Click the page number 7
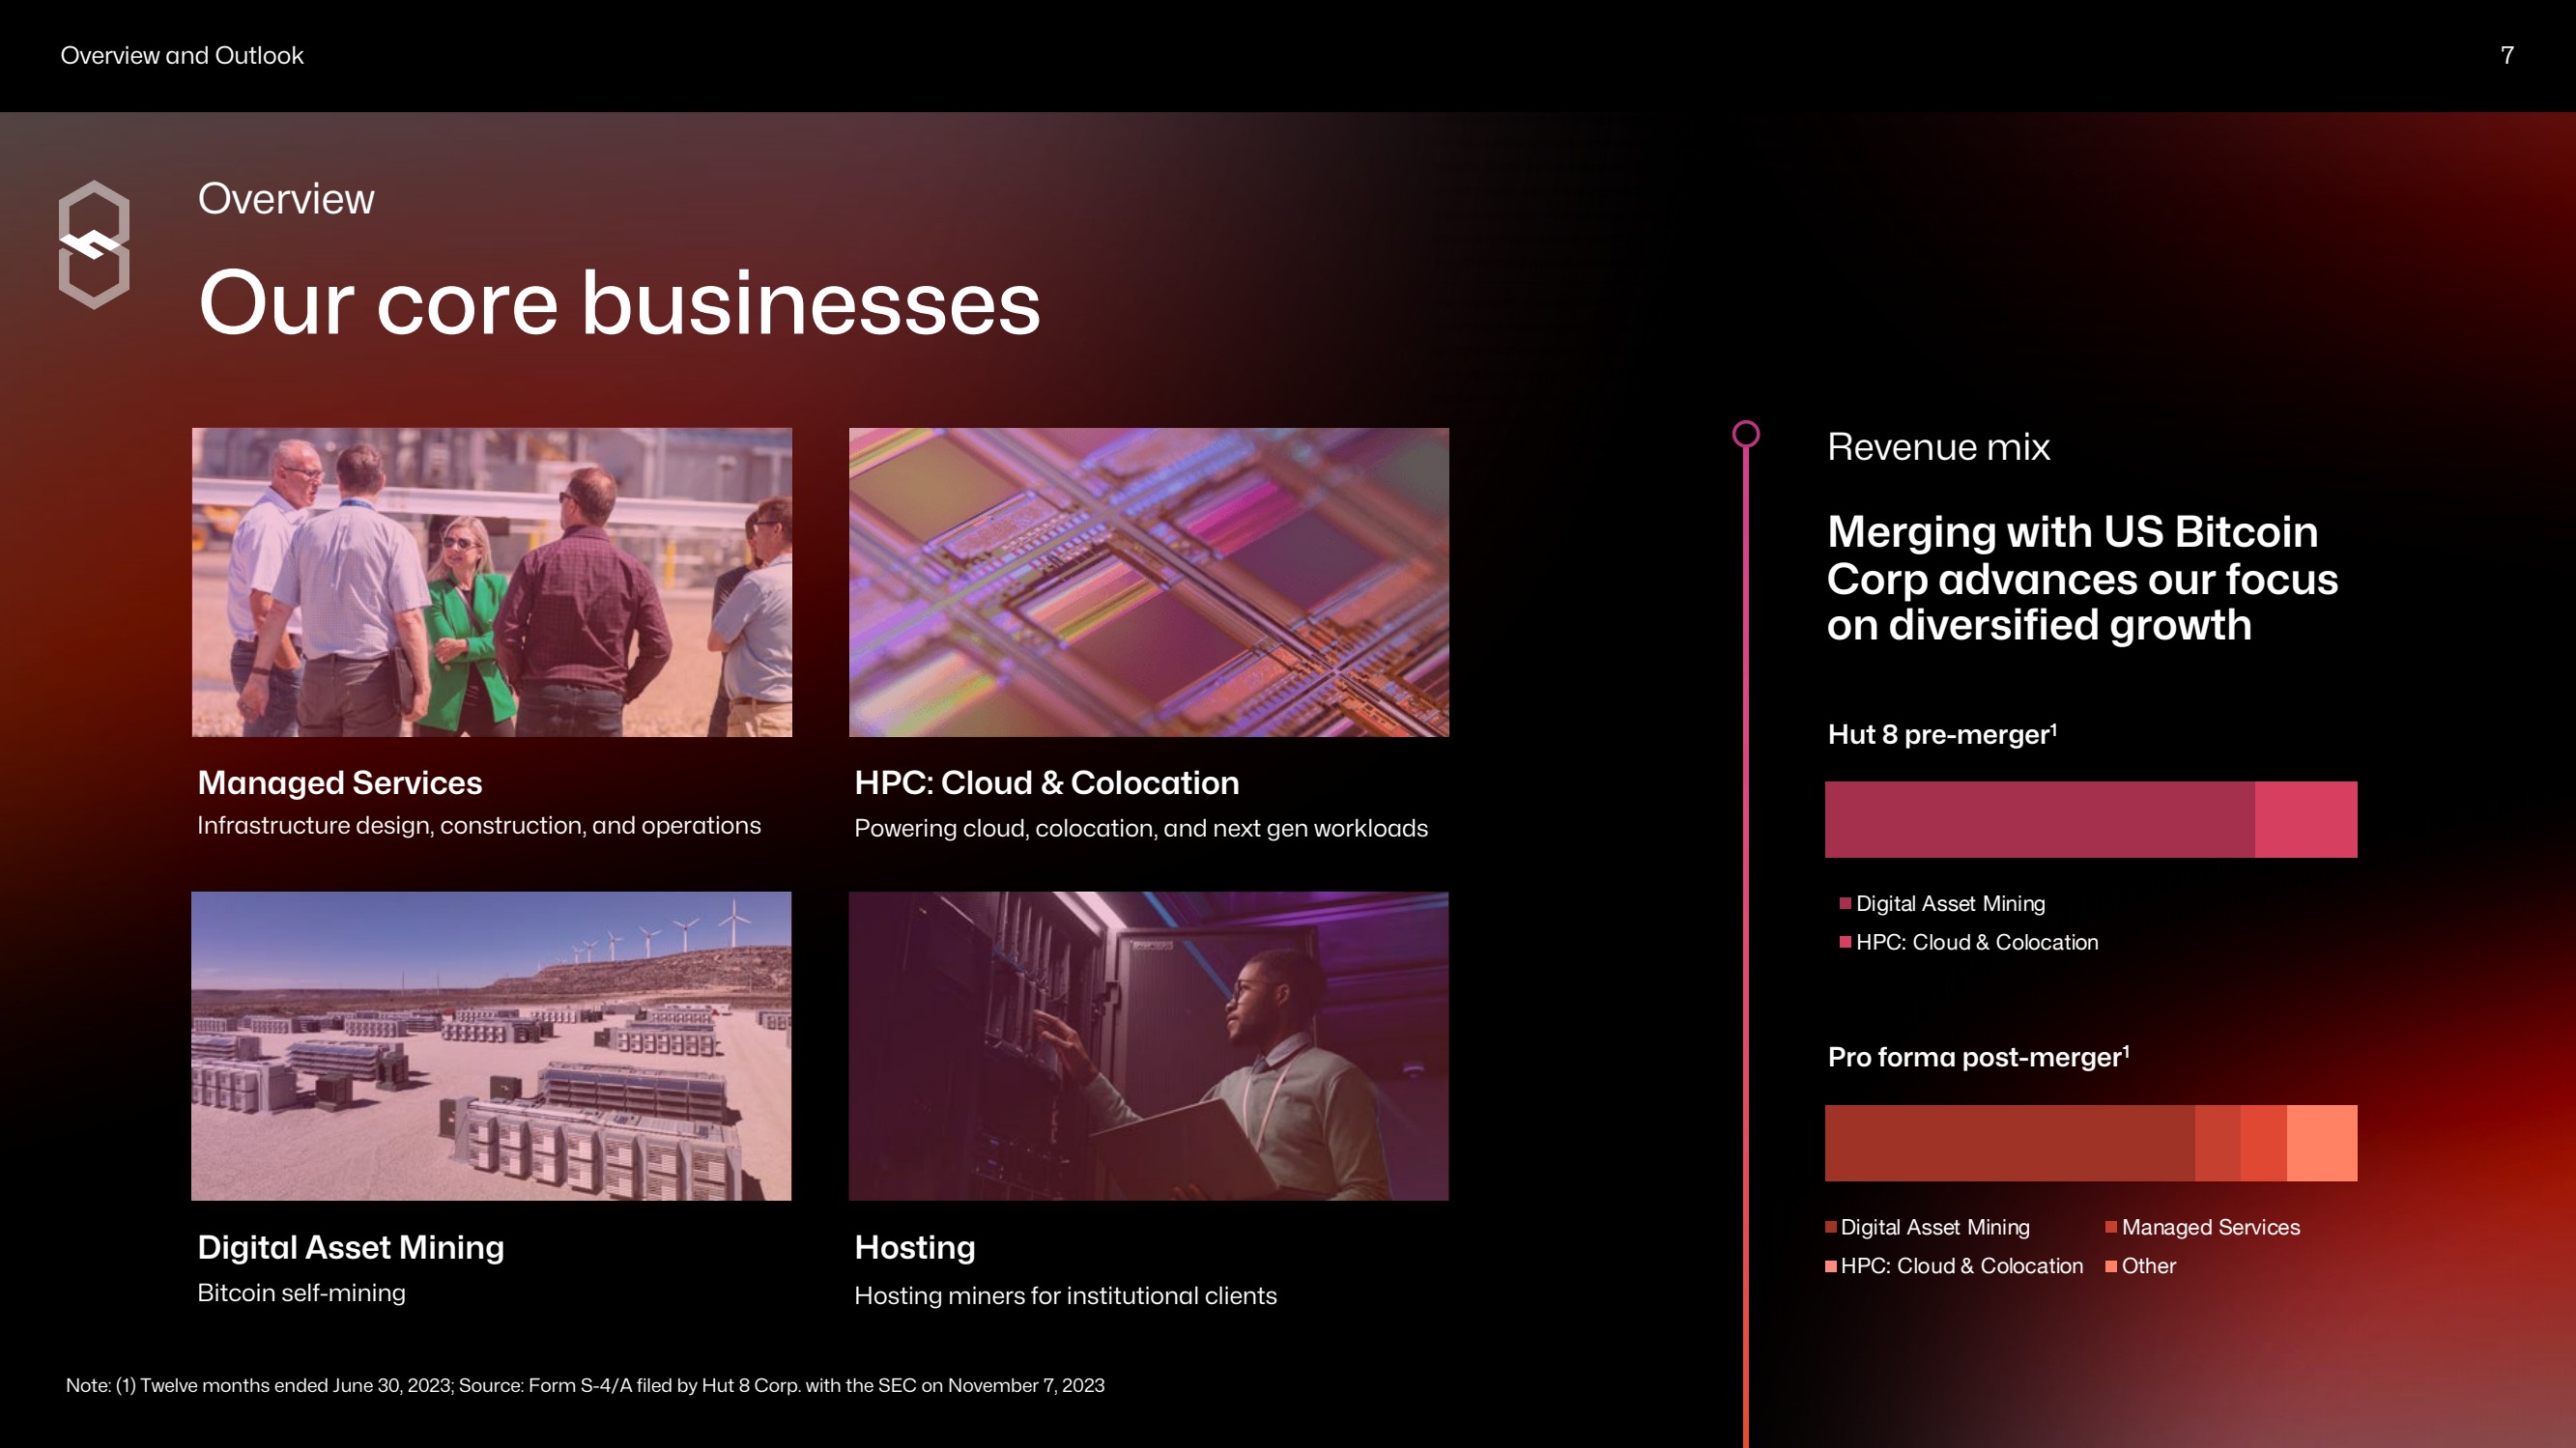The image size is (2576, 1448). click(2506, 55)
